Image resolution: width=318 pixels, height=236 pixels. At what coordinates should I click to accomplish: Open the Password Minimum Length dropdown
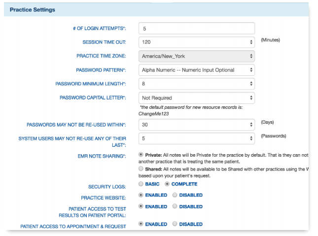[x=196, y=84]
